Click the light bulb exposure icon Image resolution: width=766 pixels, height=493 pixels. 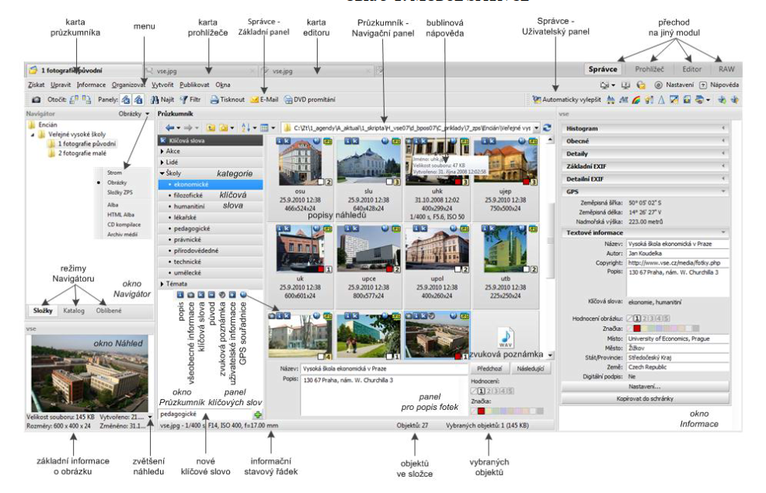click(649, 99)
